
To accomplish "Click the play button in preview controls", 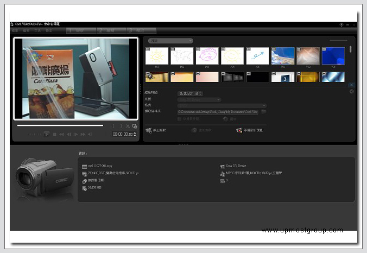I will click(x=47, y=134).
